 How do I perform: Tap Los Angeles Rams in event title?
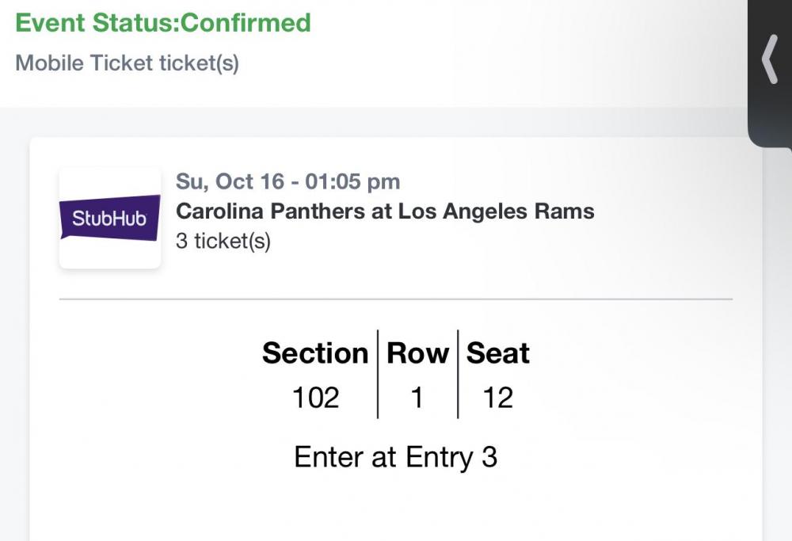click(x=496, y=211)
